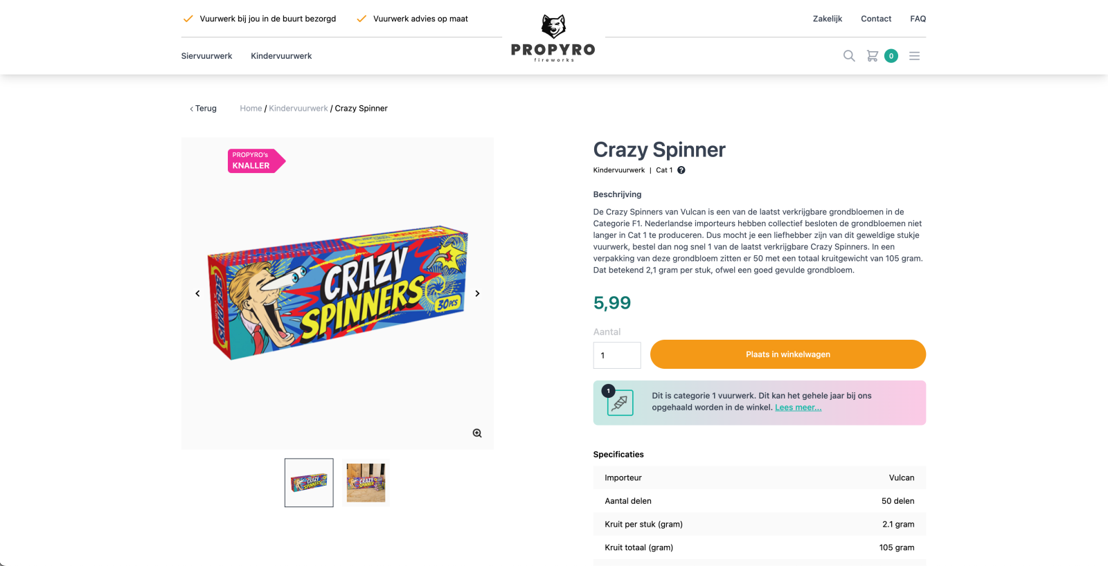Show previous product image arrow
The image size is (1108, 566).
(197, 293)
